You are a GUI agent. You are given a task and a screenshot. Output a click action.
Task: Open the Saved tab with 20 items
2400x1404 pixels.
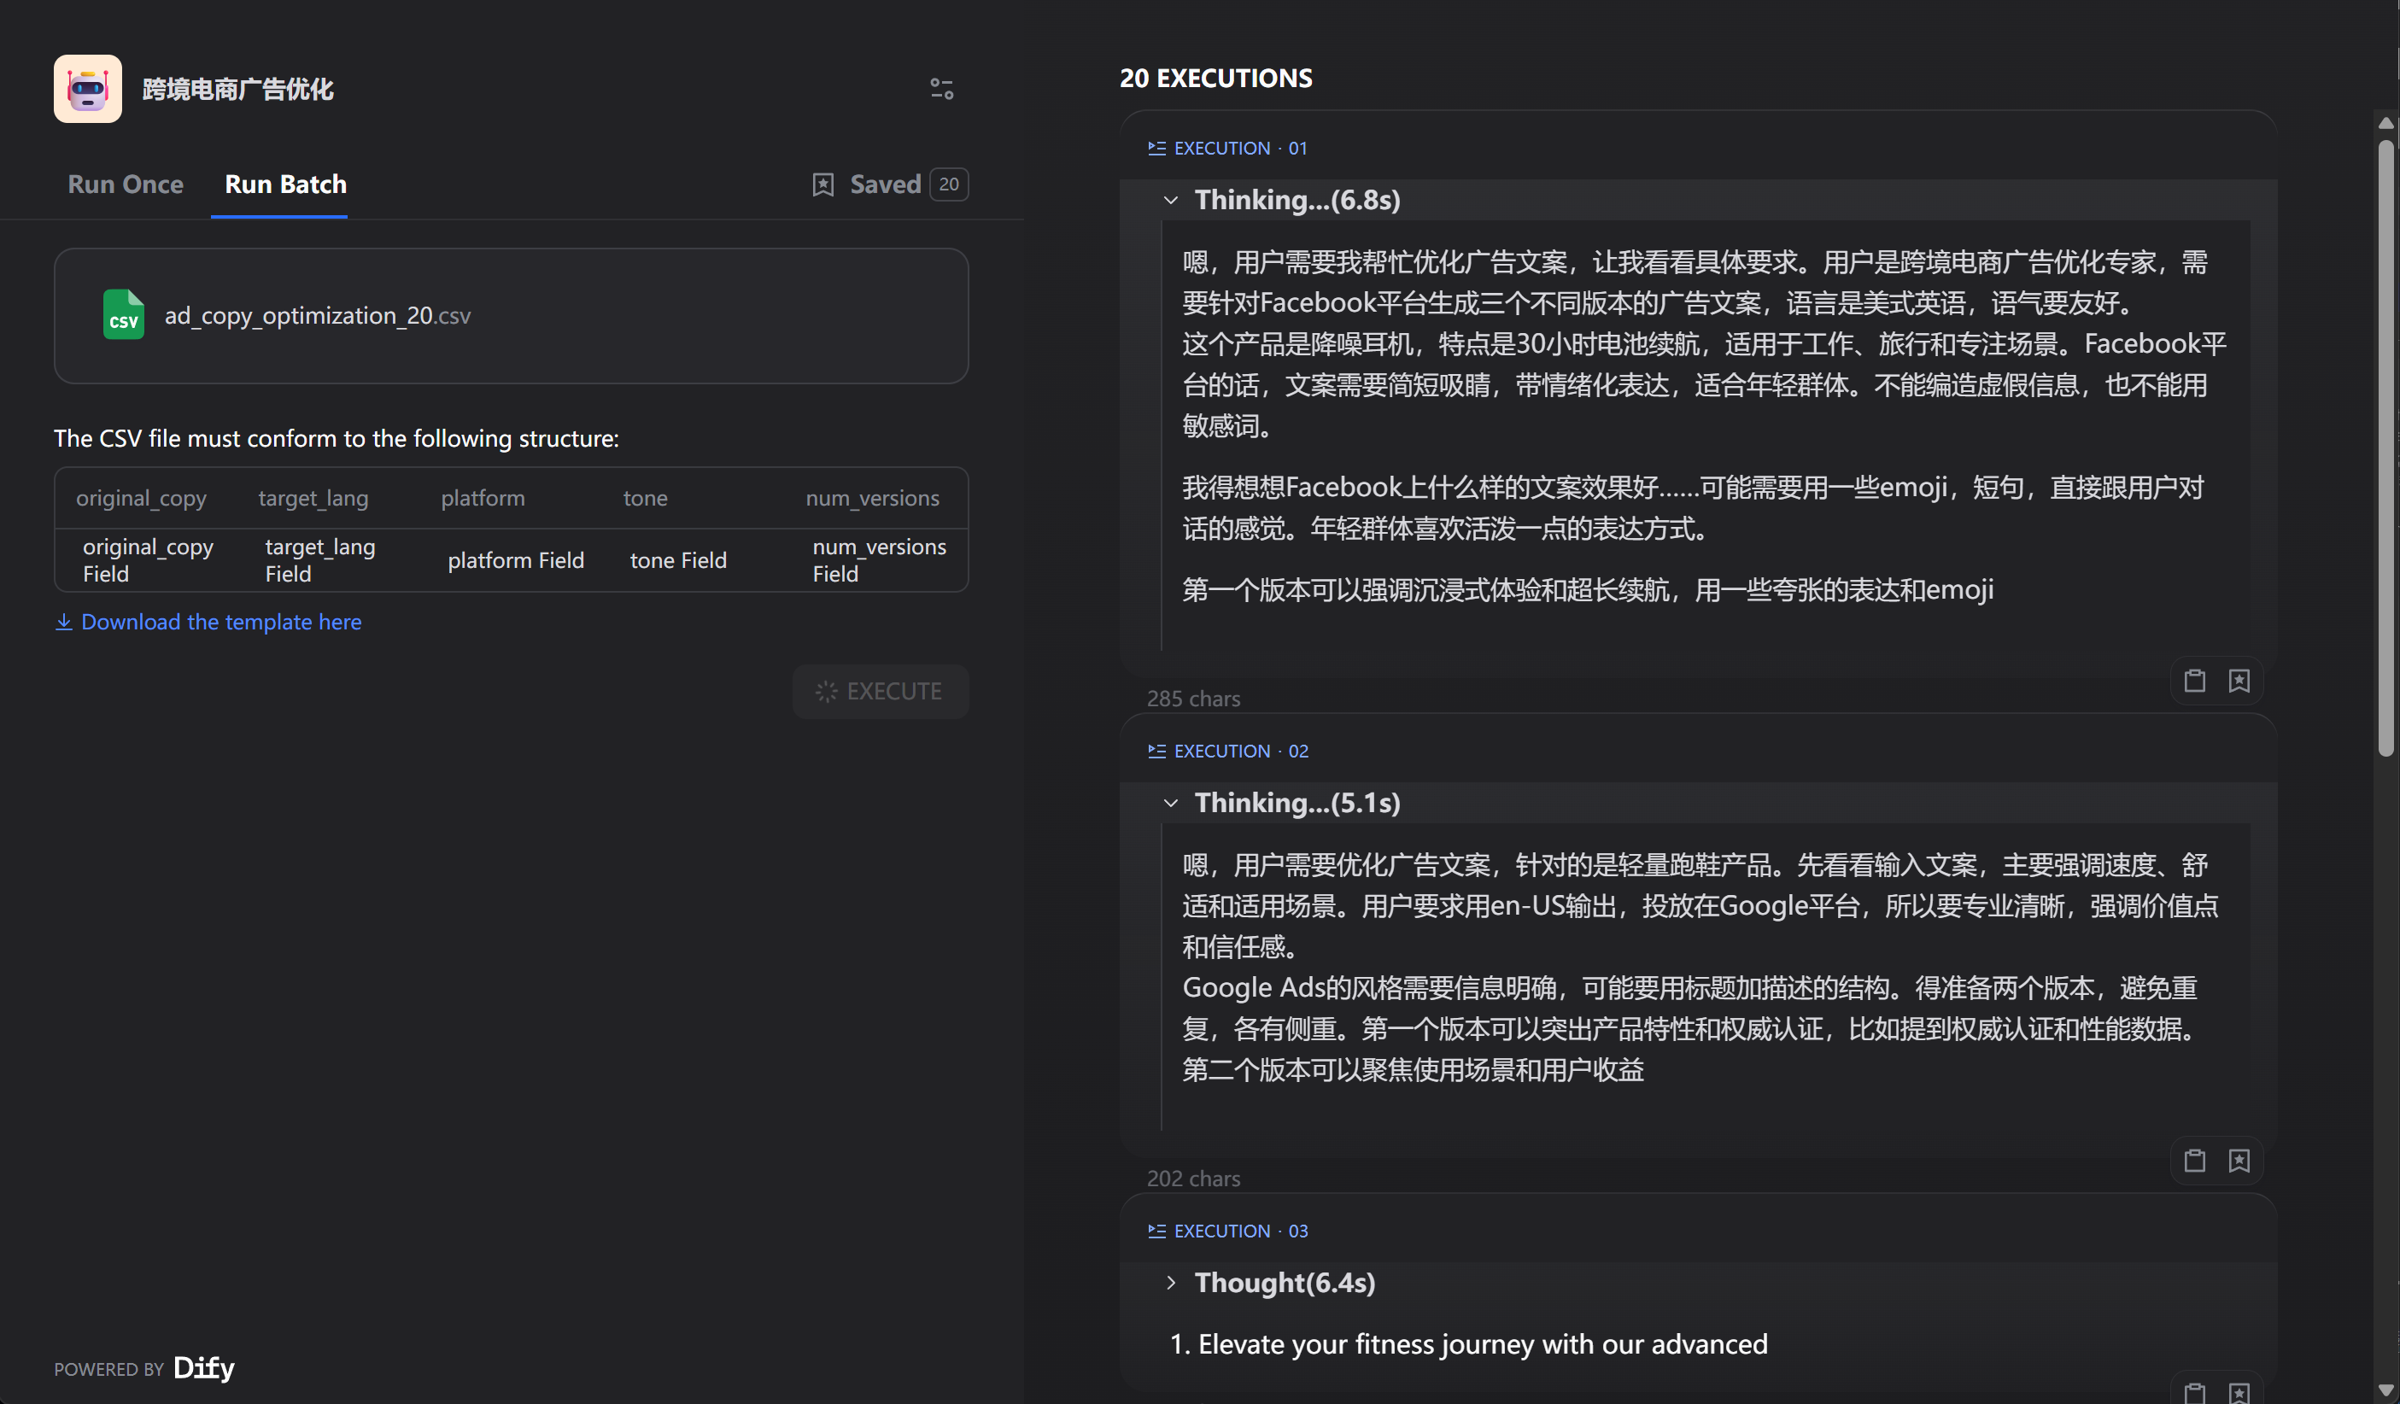tap(889, 184)
